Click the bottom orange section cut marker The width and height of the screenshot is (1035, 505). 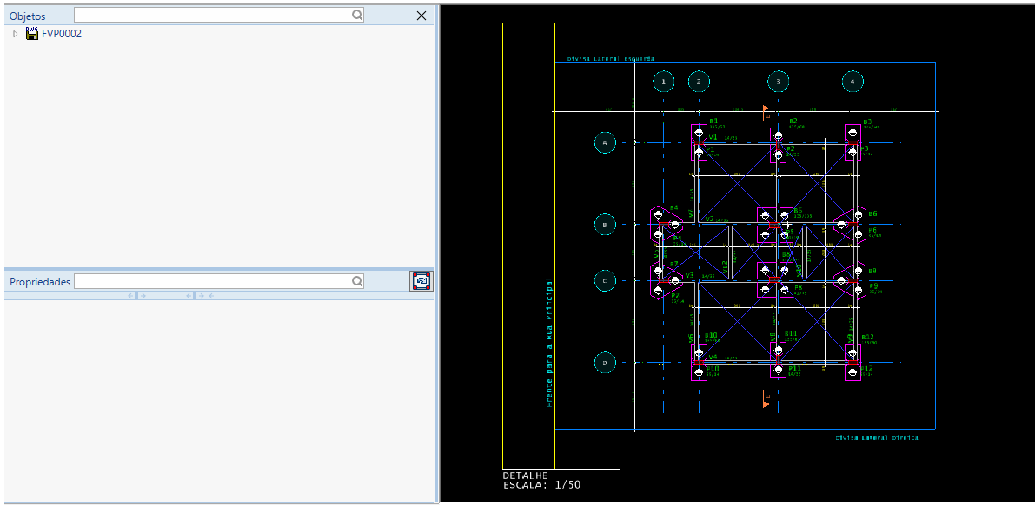pos(766,399)
